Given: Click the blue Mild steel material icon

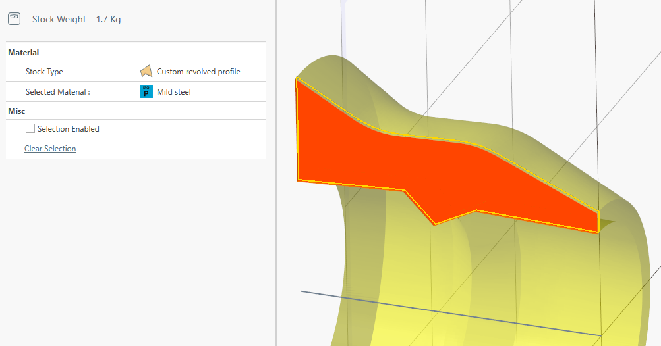Looking at the screenshot, I should pos(146,92).
